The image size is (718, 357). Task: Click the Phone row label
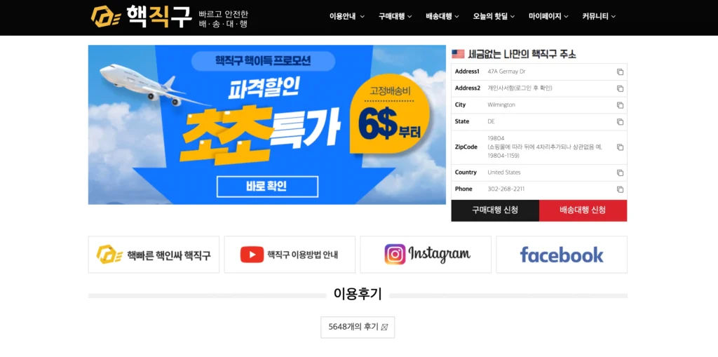click(463, 189)
